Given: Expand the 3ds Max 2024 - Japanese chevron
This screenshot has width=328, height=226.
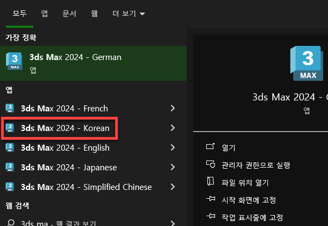Looking at the screenshot, I should point(172,167).
